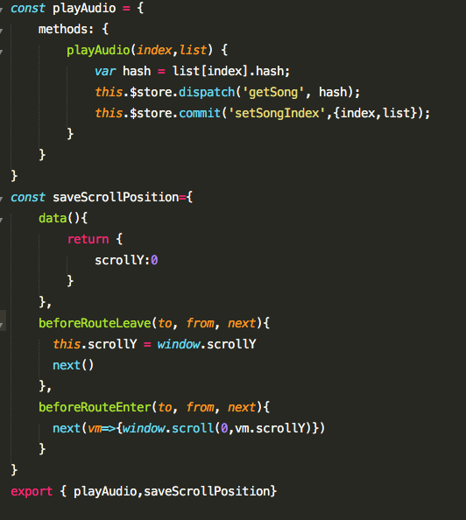The height and width of the screenshot is (520, 466).
Task: Click window.scrollY in beforeRouteLeave
Action: coord(207,344)
